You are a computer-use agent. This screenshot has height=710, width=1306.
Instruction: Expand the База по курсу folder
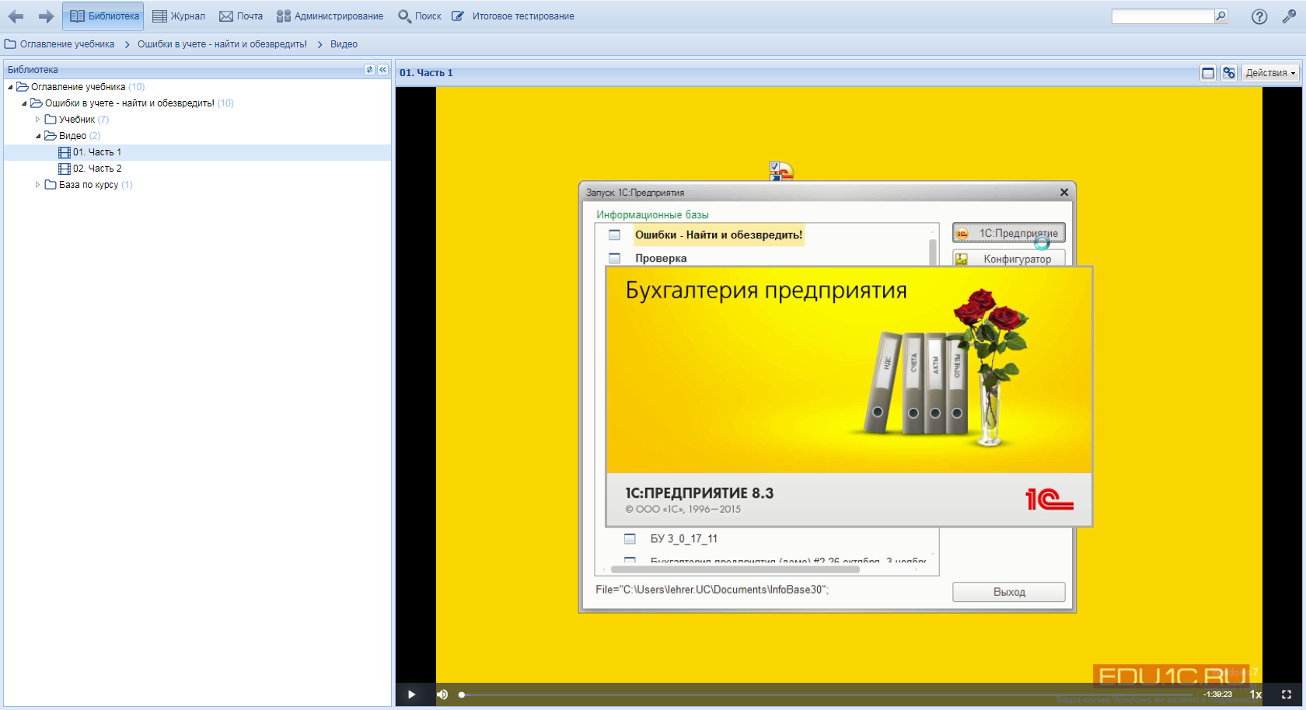(37, 185)
